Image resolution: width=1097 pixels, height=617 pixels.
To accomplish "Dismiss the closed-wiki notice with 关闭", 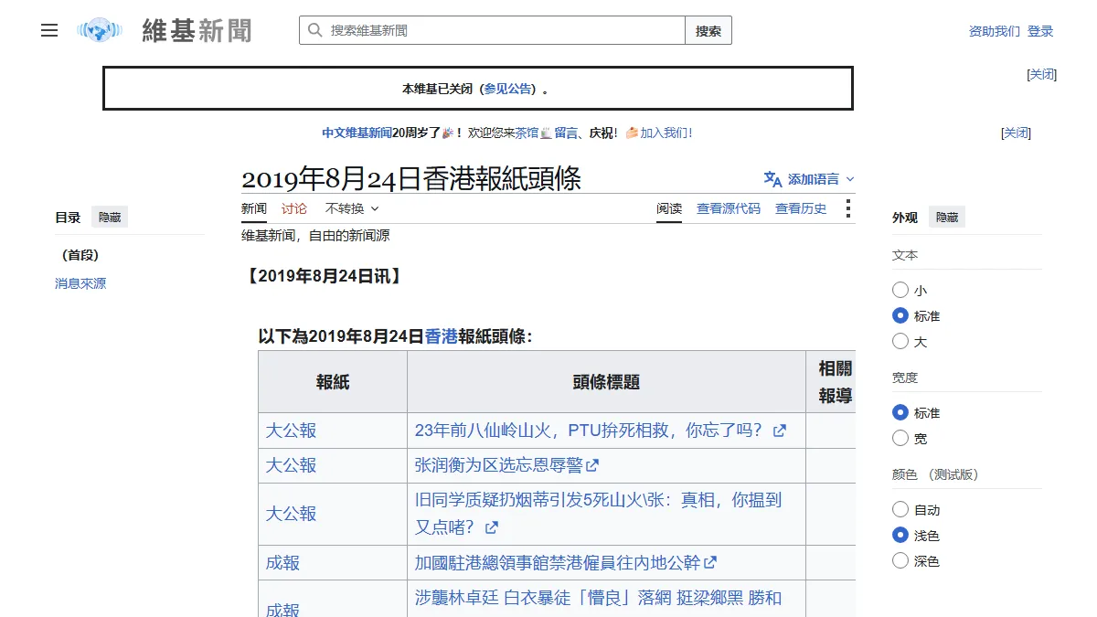I will coord(1042,74).
